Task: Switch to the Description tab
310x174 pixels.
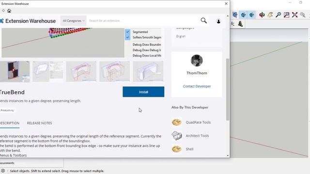Action: [10, 123]
